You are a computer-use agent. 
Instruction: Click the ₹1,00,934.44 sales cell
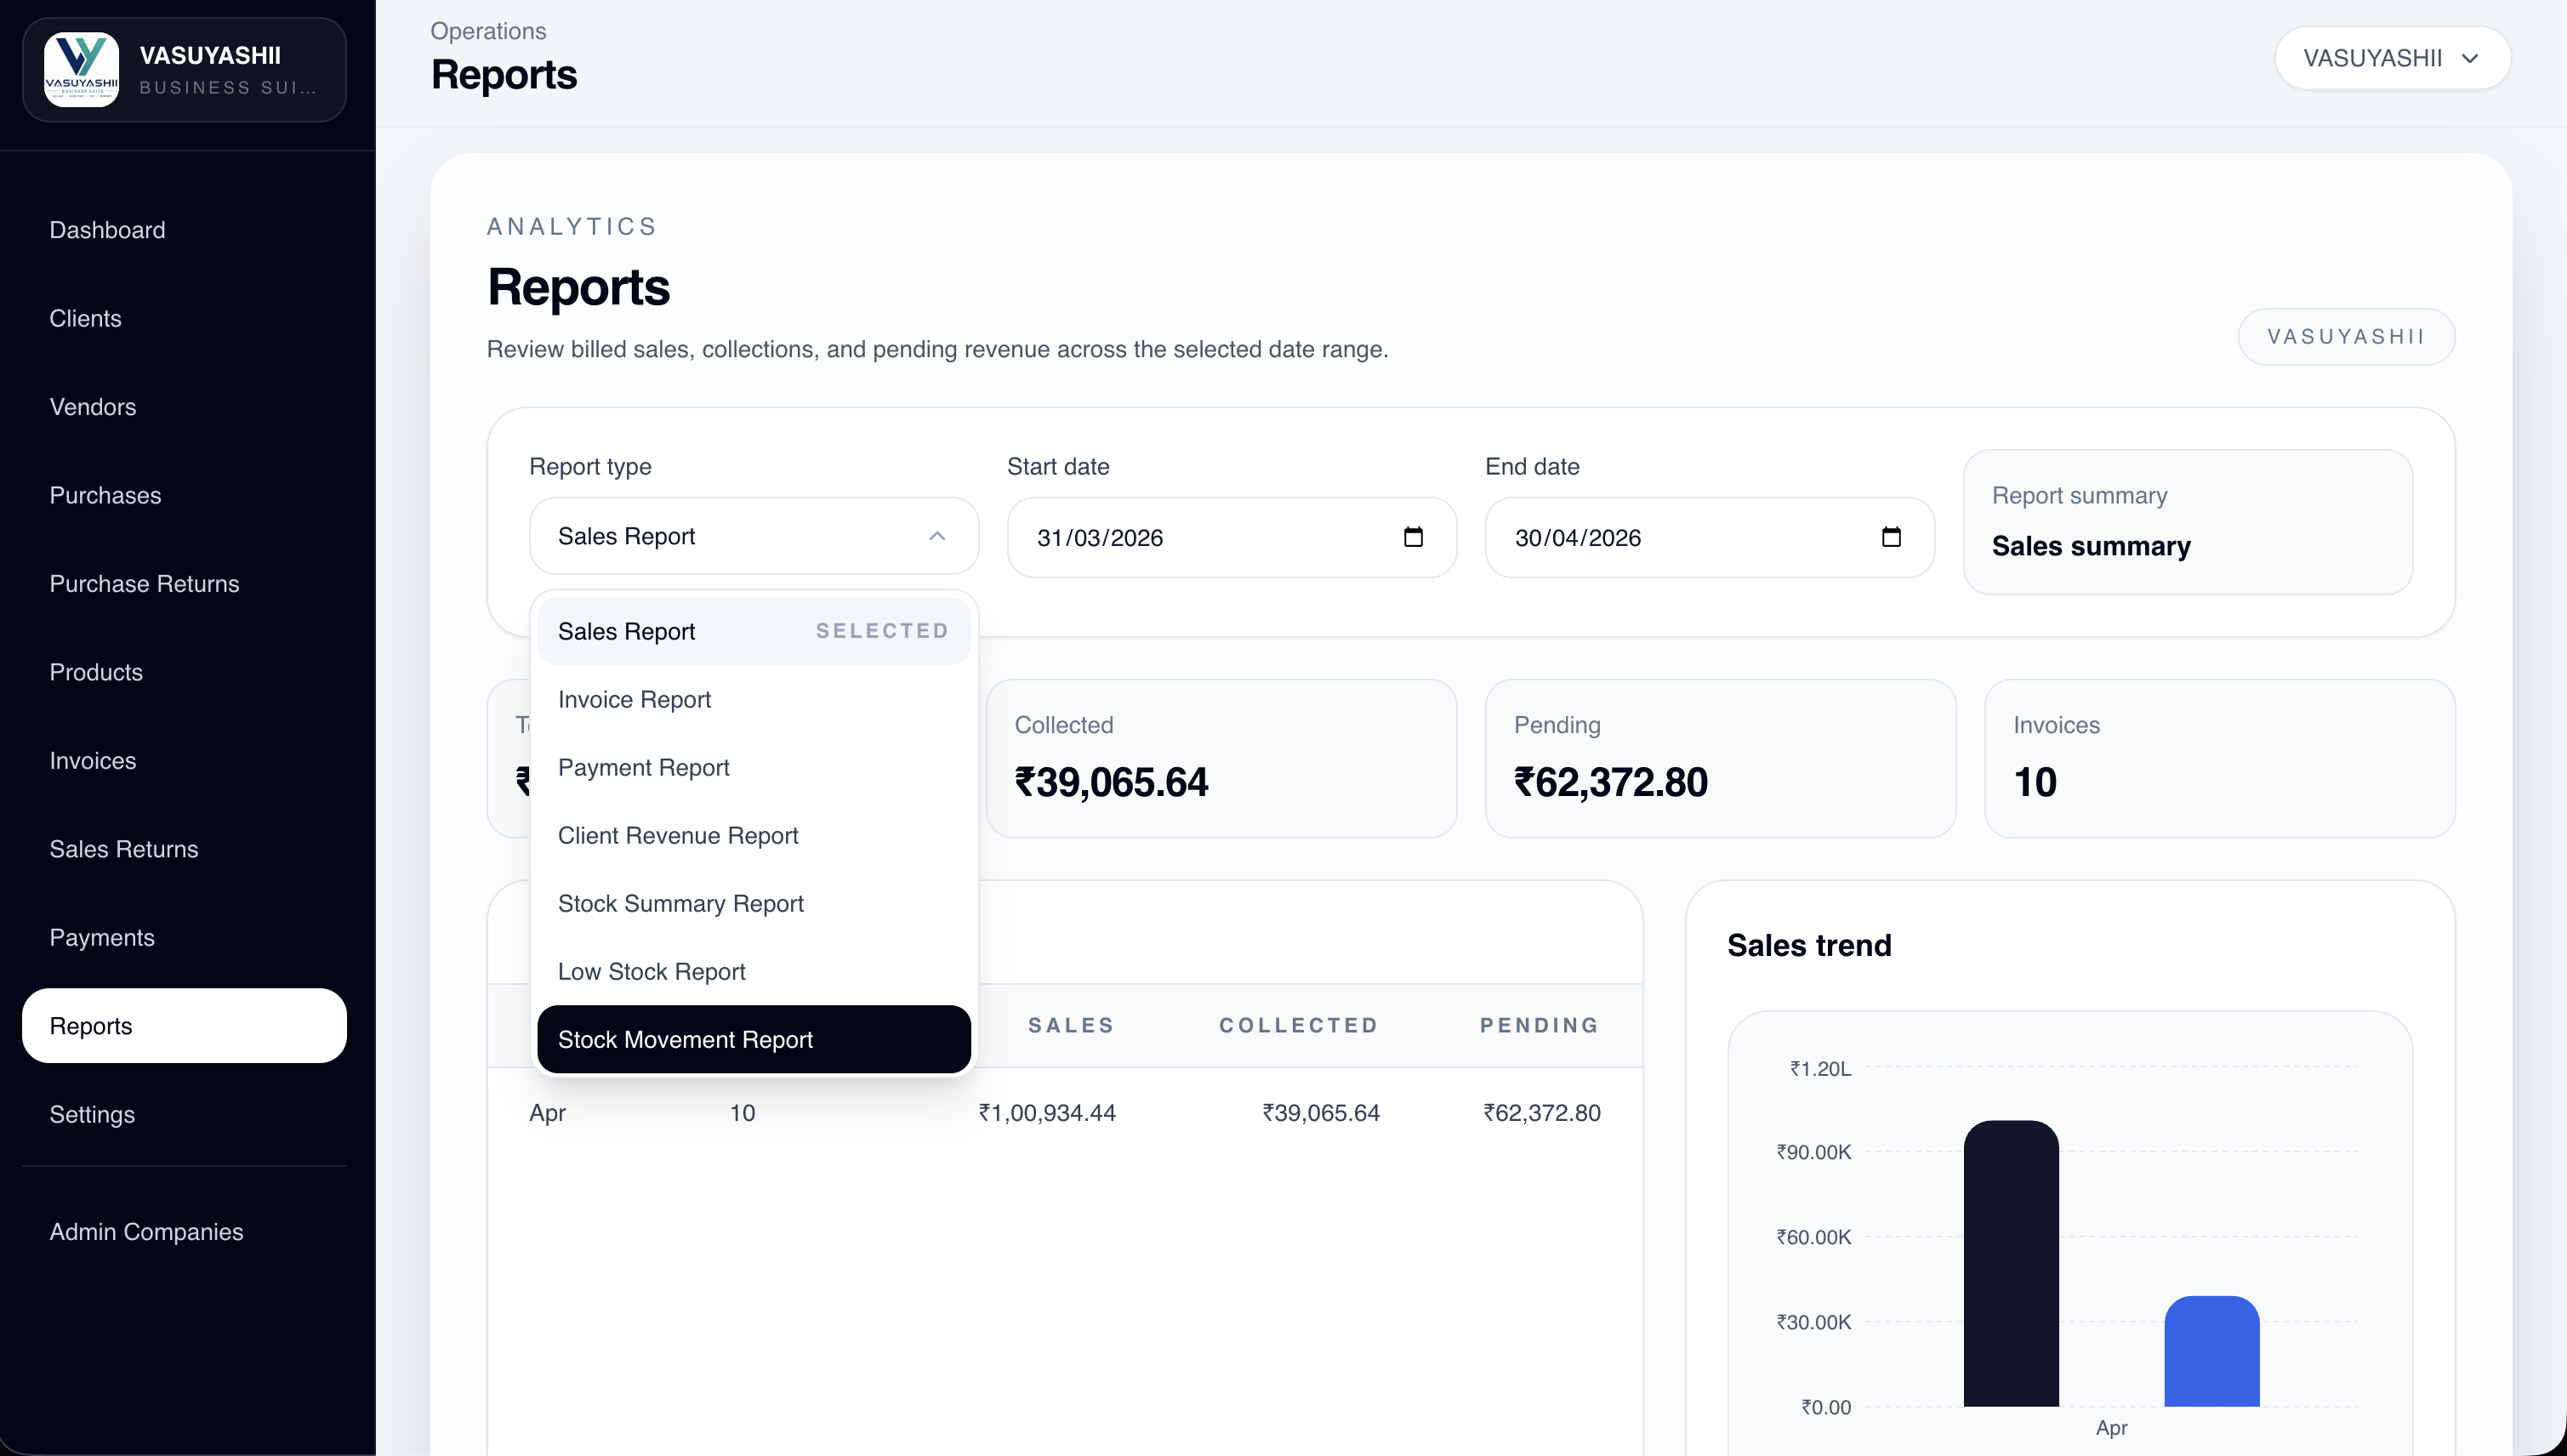(1047, 1113)
